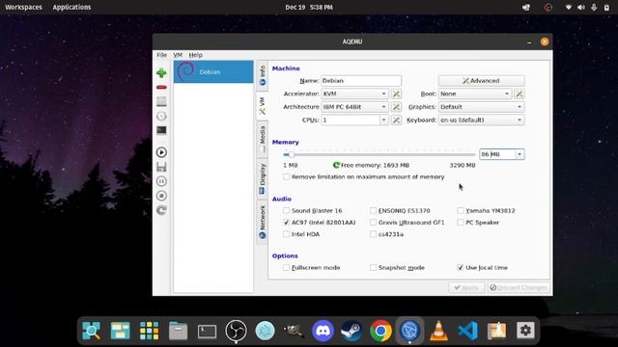Switch to the Info tab

(262, 75)
